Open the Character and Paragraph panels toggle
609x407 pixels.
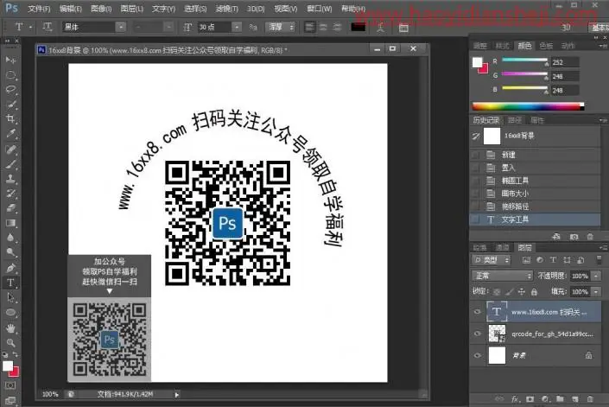403,28
